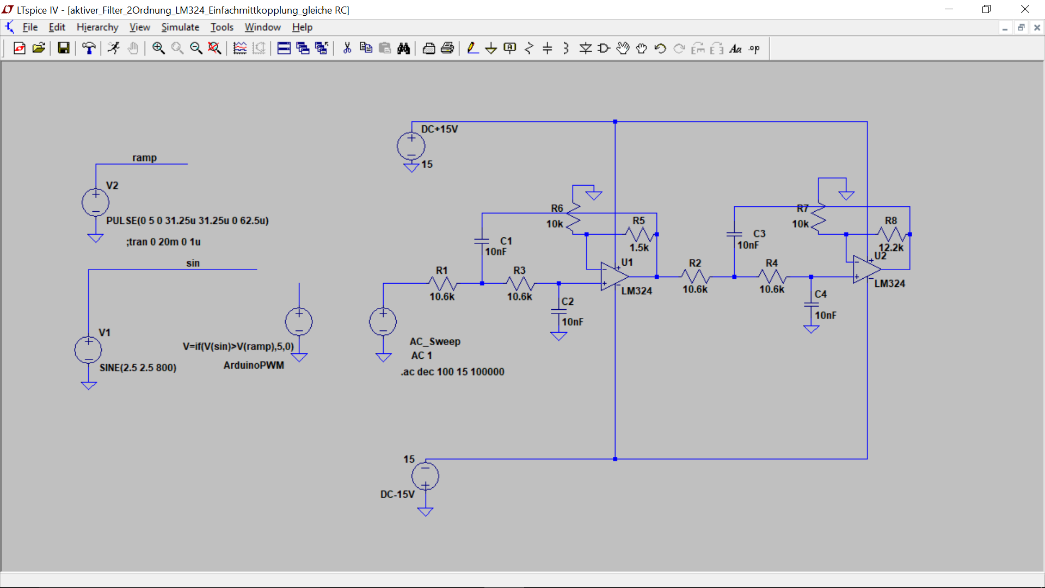The image size is (1045, 588).
Task: Place a Diode component tool
Action: pyautogui.click(x=586, y=48)
